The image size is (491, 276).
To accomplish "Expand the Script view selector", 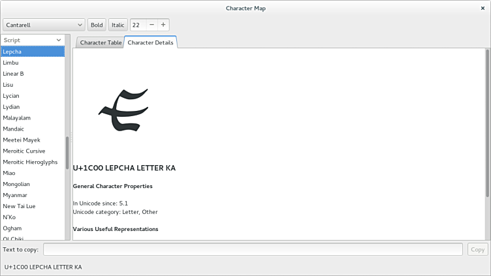I will [x=33, y=40].
